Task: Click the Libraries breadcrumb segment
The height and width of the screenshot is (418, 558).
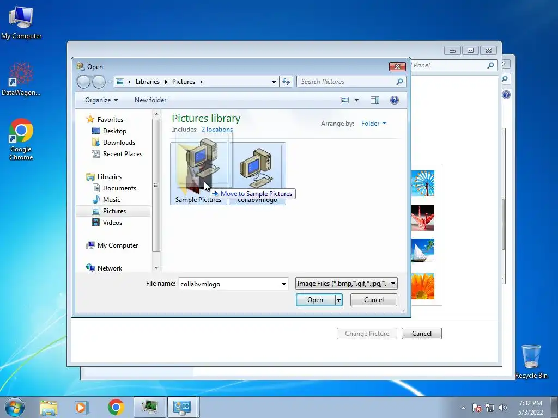Action: (147, 82)
